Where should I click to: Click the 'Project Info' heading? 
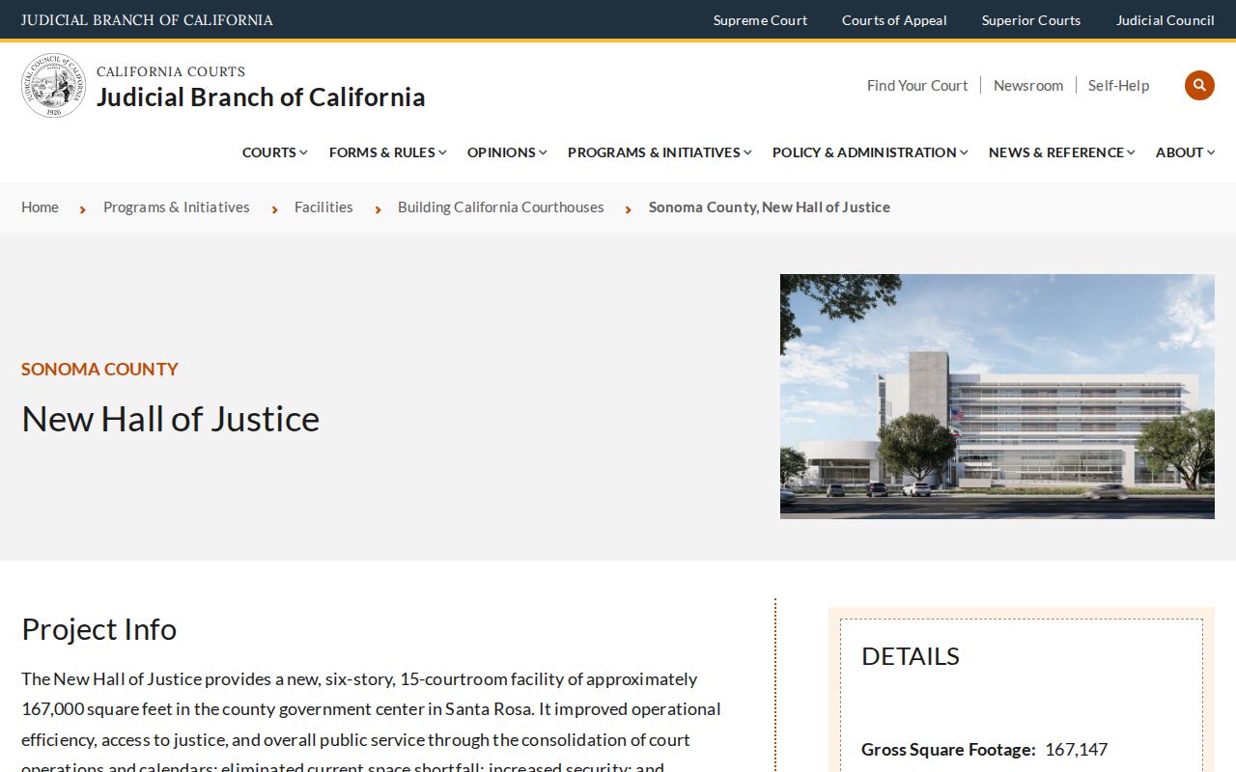98,629
